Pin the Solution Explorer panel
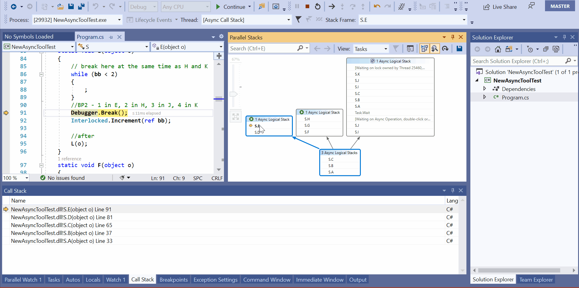This screenshot has width=579, height=288. coord(564,37)
